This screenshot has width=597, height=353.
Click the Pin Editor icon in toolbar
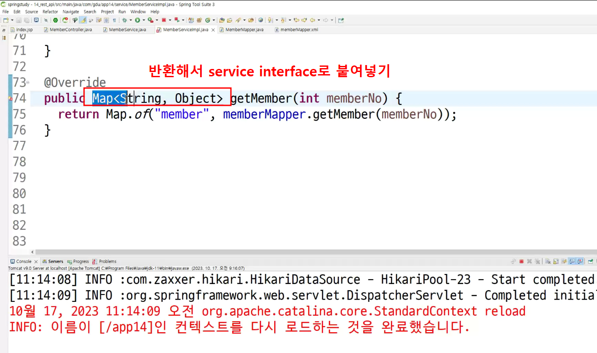341,20
